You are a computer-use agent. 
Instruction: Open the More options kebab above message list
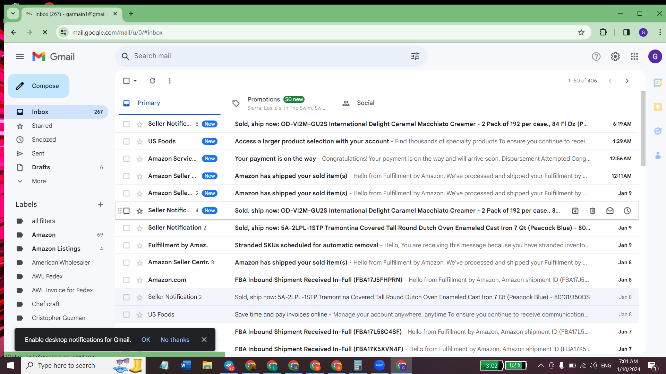[x=170, y=81]
